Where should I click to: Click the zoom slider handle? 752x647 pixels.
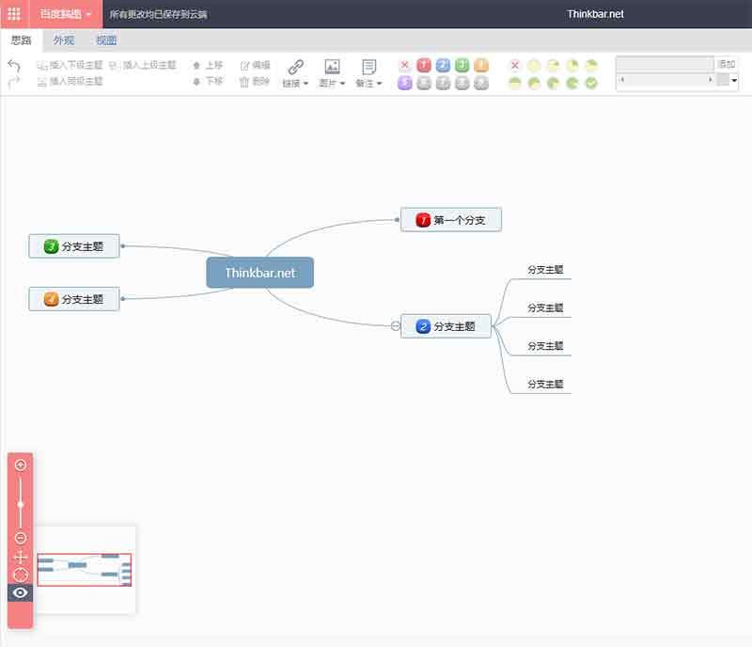pyautogui.click(x=20, y=504)
